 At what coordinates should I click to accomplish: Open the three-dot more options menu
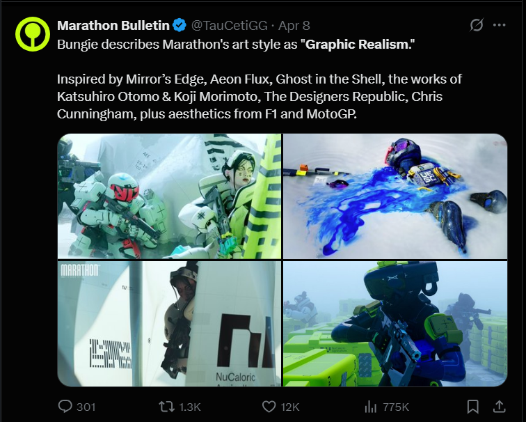pos(499,25)
